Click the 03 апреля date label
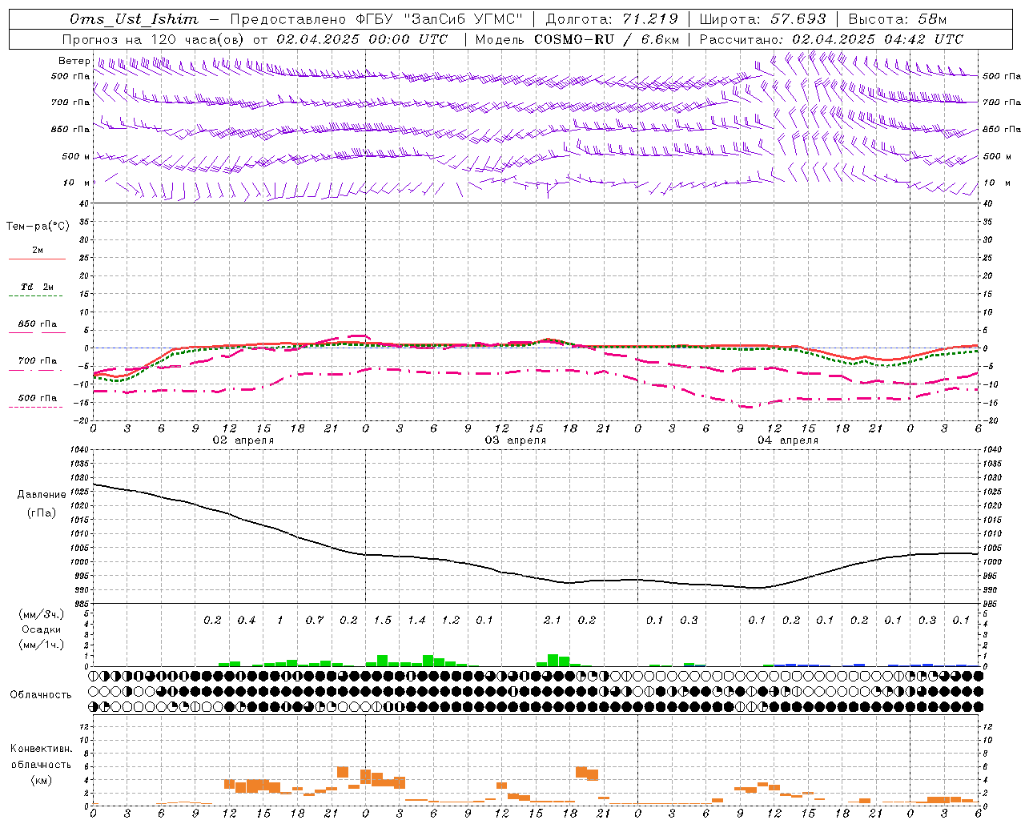 tap(515, 440)
